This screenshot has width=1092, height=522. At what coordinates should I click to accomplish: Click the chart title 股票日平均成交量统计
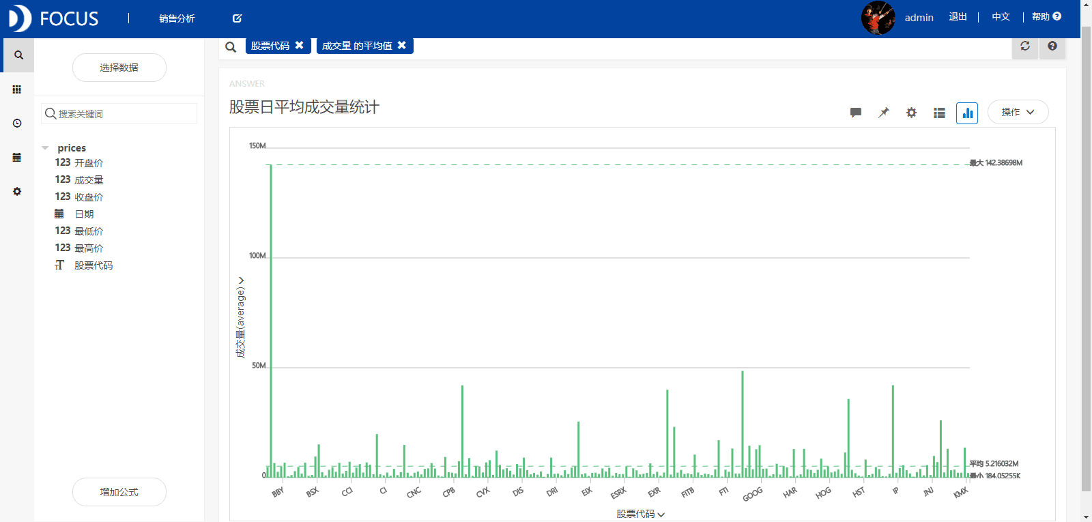tap(304, 107)
